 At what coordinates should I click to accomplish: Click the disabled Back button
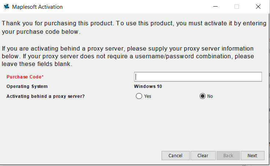coord(228,155)
